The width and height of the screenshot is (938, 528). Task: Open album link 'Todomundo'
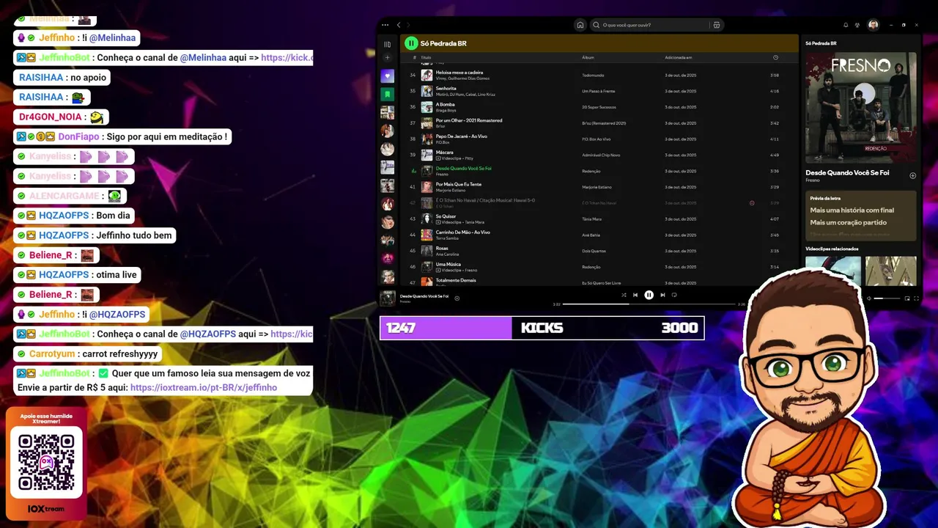click(592, 75)
